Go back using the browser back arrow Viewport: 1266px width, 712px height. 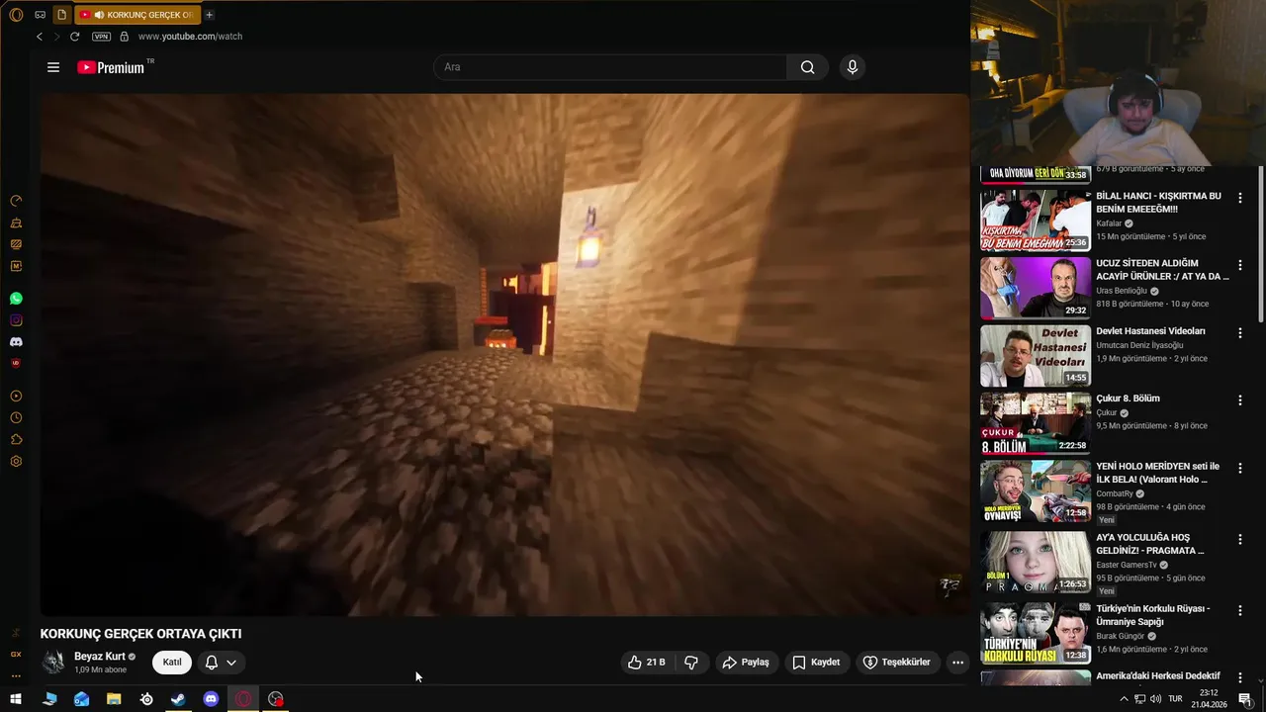[40, 37]
